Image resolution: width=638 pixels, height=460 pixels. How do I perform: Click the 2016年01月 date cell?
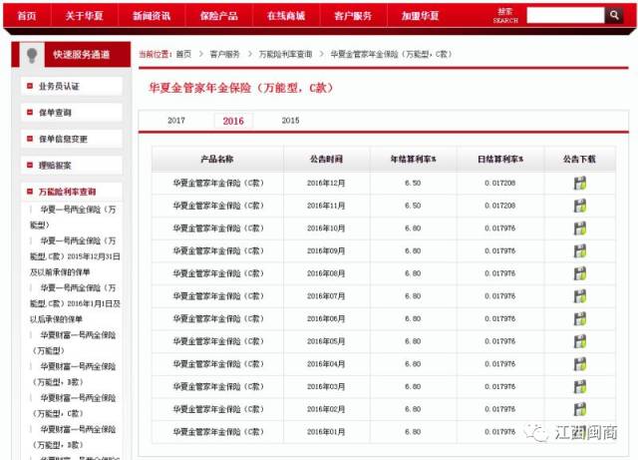(x=326, y=432)
